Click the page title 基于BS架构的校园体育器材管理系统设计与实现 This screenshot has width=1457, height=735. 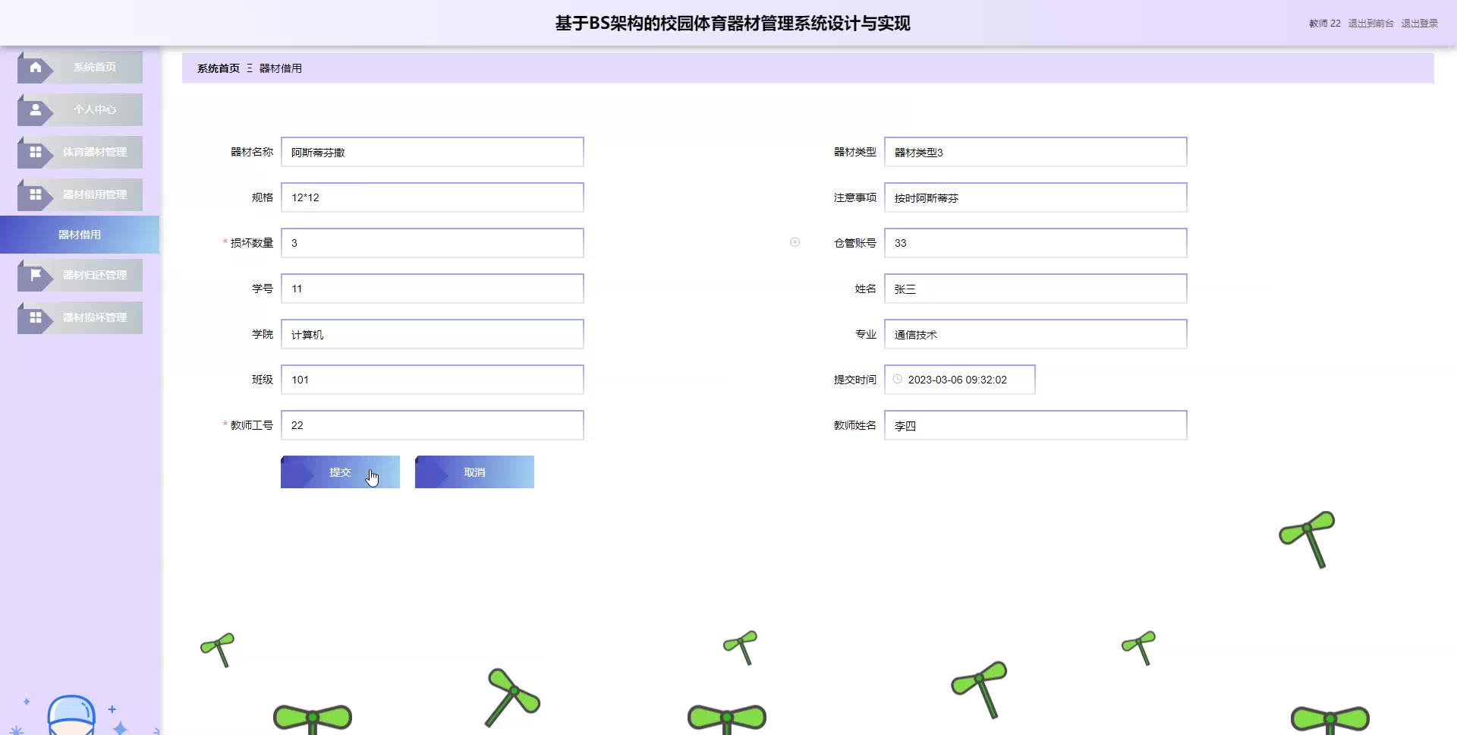pyautogui.click(x=732, y=24)
